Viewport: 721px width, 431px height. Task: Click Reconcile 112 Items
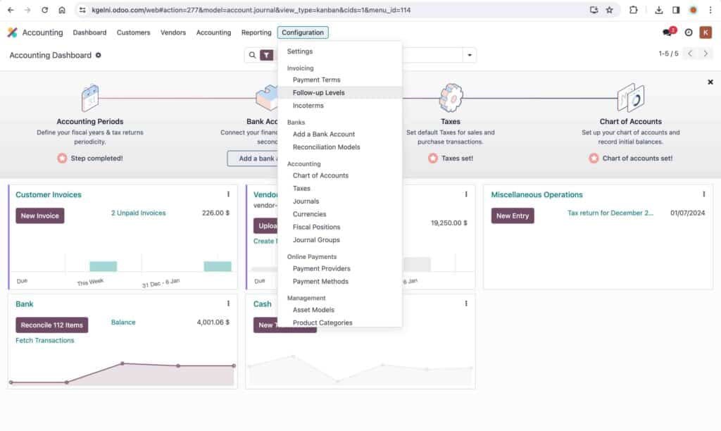(x=51, y=325)
